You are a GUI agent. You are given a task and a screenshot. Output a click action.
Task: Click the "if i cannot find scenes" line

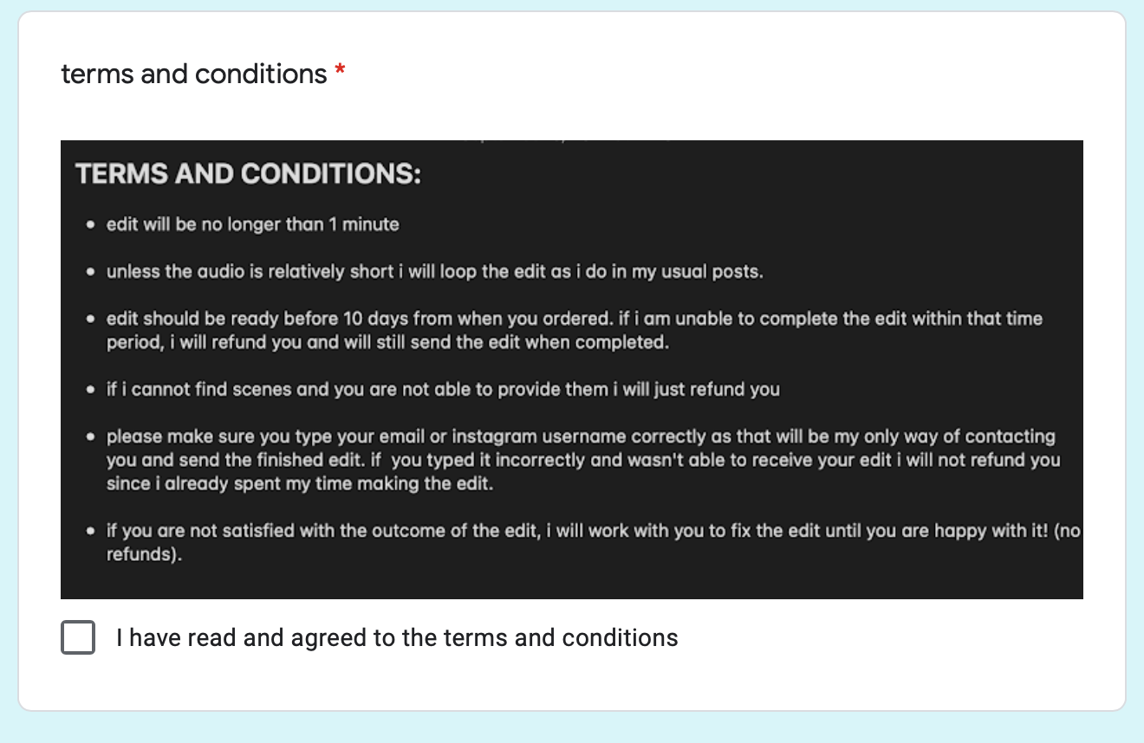(x=443, y=390)
